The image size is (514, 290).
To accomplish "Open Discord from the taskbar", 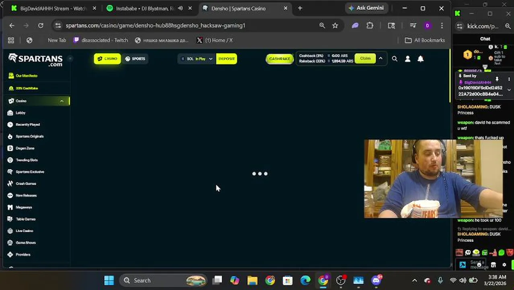I will pos(376,280).
